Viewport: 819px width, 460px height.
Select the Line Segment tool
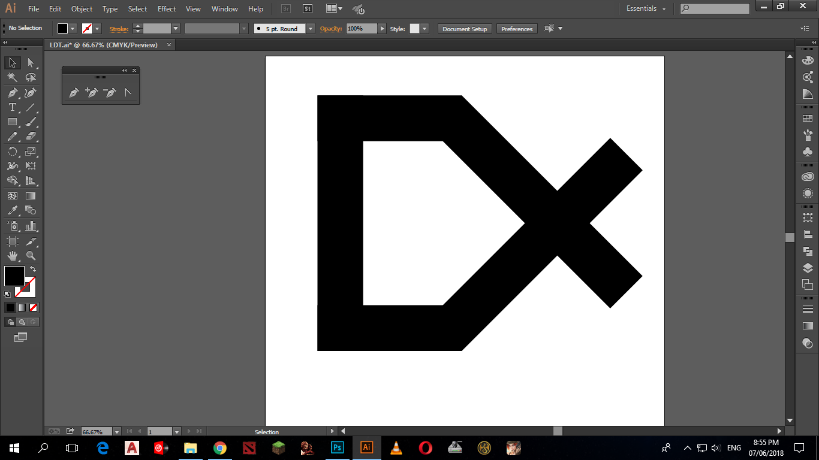pyautogui.click(x=31, y=108)
